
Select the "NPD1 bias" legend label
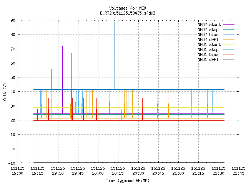pos(208,54)
